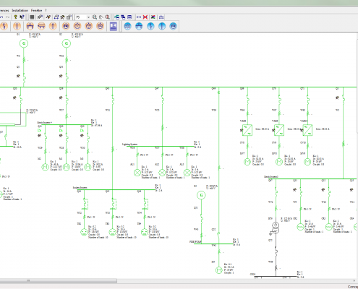Image resolution: width=358 pixels, height=289 pixels.
Task: Click the hammer tools icon in toolbar
Action: point(62,17)
